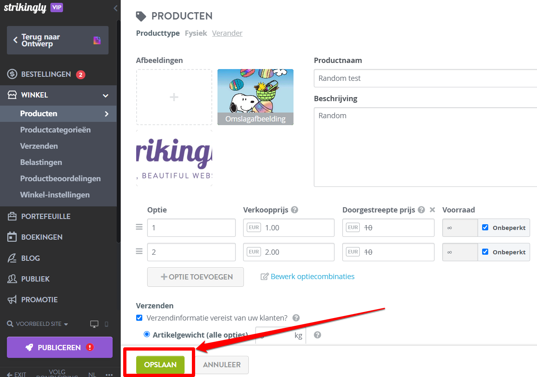Switch to mobile preview icon
Screen dimensions: 537x377
pyautogui.click(x=107, y=324)
